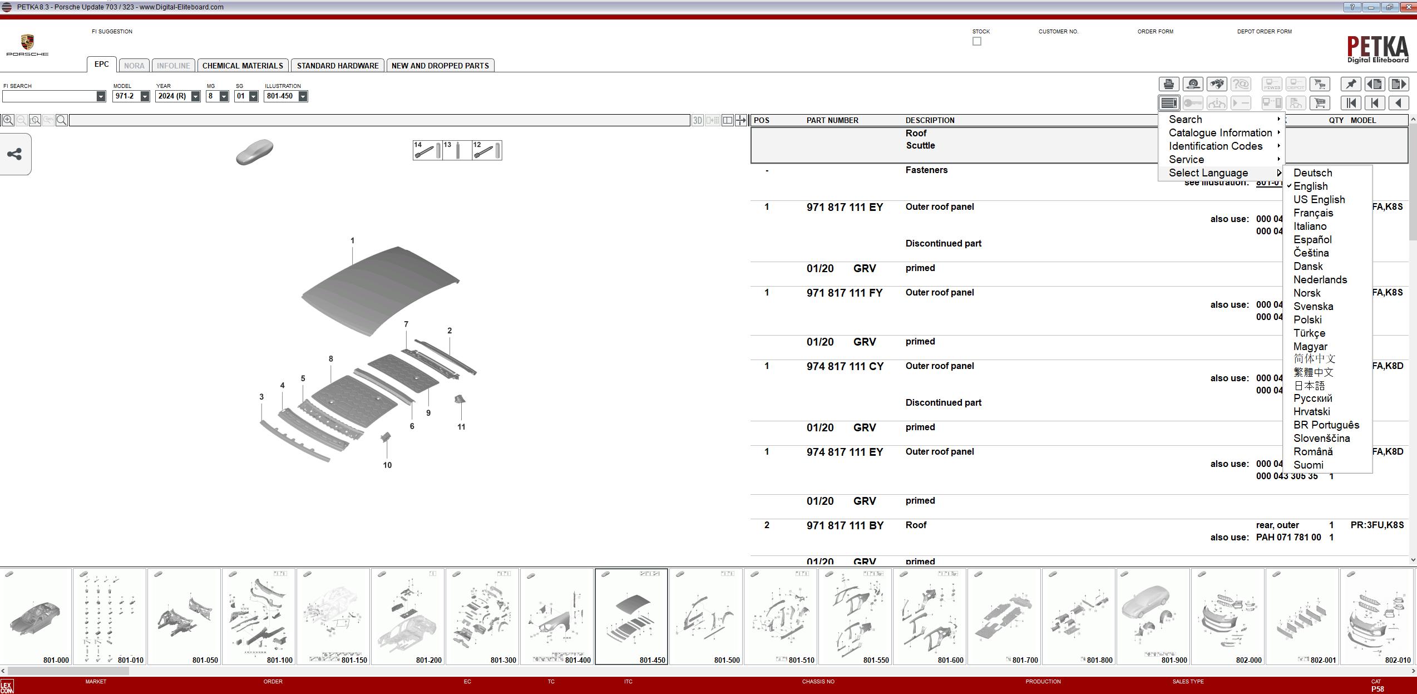1417x694 pixels.
Task: Go to the next page with the forward-page icon
Action: pyautogui.click(x=1400, y=83)
